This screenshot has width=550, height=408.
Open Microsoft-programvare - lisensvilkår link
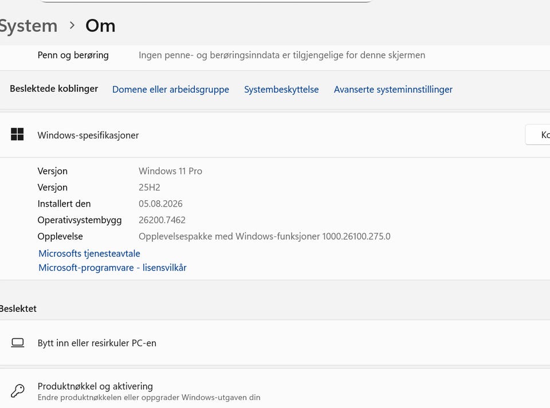112,268
